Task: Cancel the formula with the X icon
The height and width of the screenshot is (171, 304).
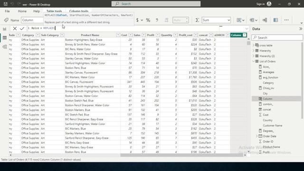Action: point(15,28)
